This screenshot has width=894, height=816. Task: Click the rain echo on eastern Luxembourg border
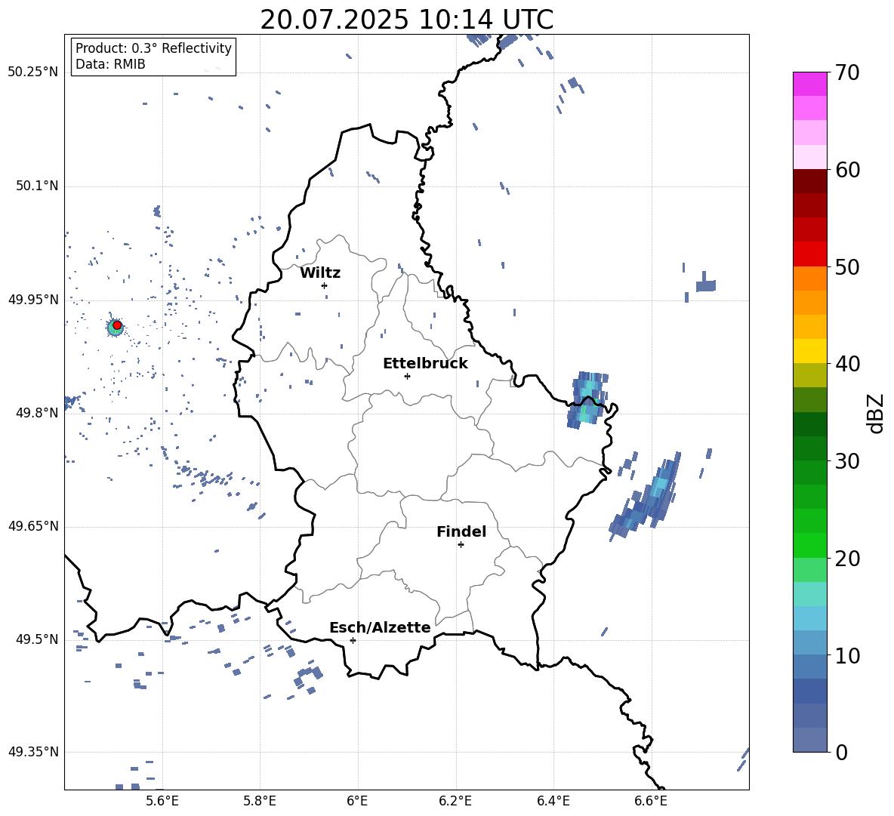tap(588, 400)
